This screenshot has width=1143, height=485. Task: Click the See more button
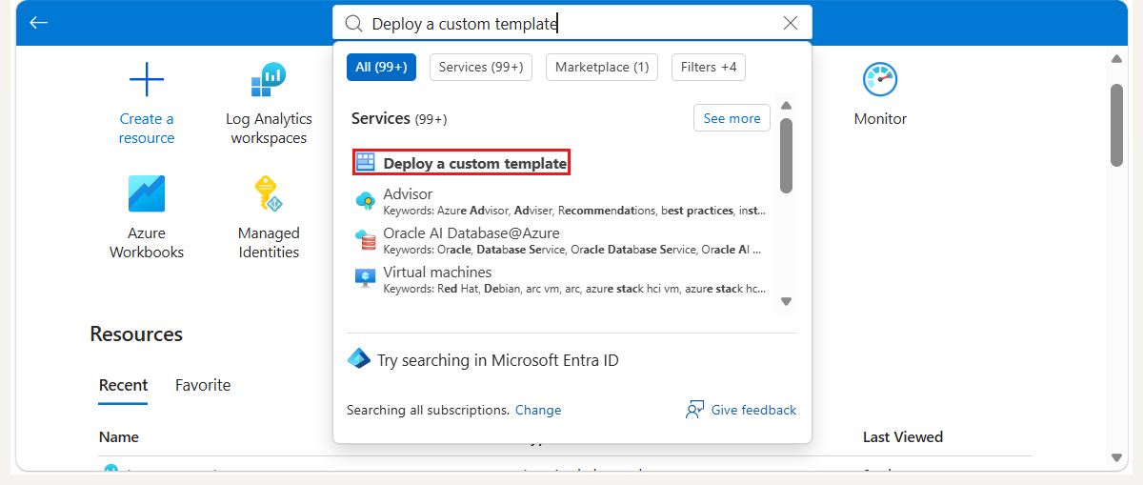point(732,118)
